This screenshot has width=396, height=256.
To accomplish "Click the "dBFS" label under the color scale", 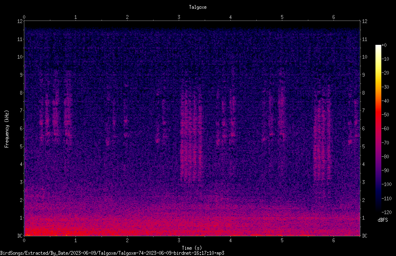I will pos(383,220).
